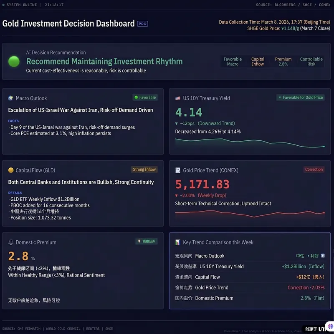This screenshot has width=334, height=334.
Task: Click the Domestic Premium flat comparison row
Action: click(250, 298)
